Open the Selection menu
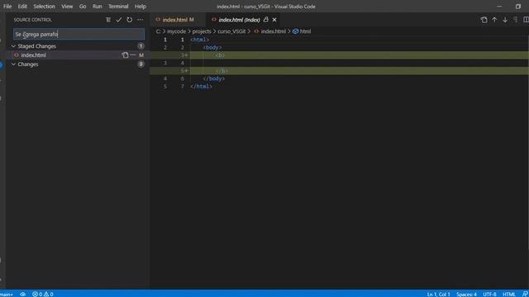529x297 pixels. [x=44, y=7]
